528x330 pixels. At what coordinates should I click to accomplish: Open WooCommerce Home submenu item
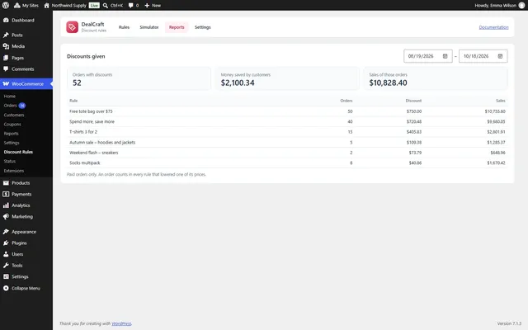10,97
